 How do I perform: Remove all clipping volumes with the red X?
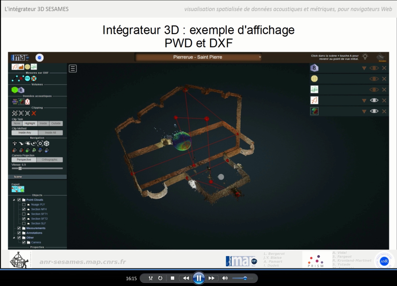tap(34, 113)
